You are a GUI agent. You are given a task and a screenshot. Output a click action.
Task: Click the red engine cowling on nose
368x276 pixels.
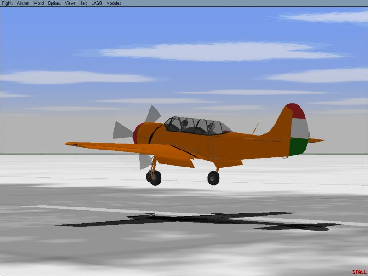[x=137, y=132]
